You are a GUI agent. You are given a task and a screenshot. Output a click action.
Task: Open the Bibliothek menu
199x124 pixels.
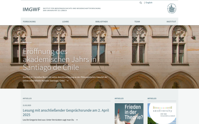pyautogui.click(x=101, y=21)
